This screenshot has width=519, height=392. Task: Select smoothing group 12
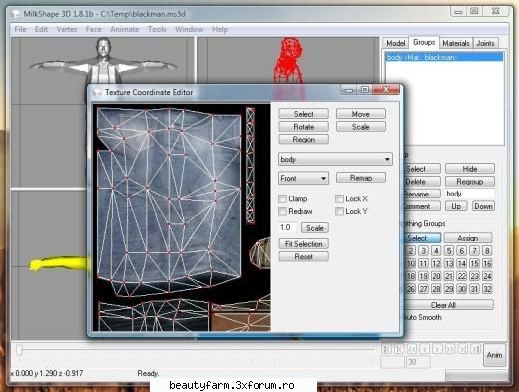click(436, 263)
